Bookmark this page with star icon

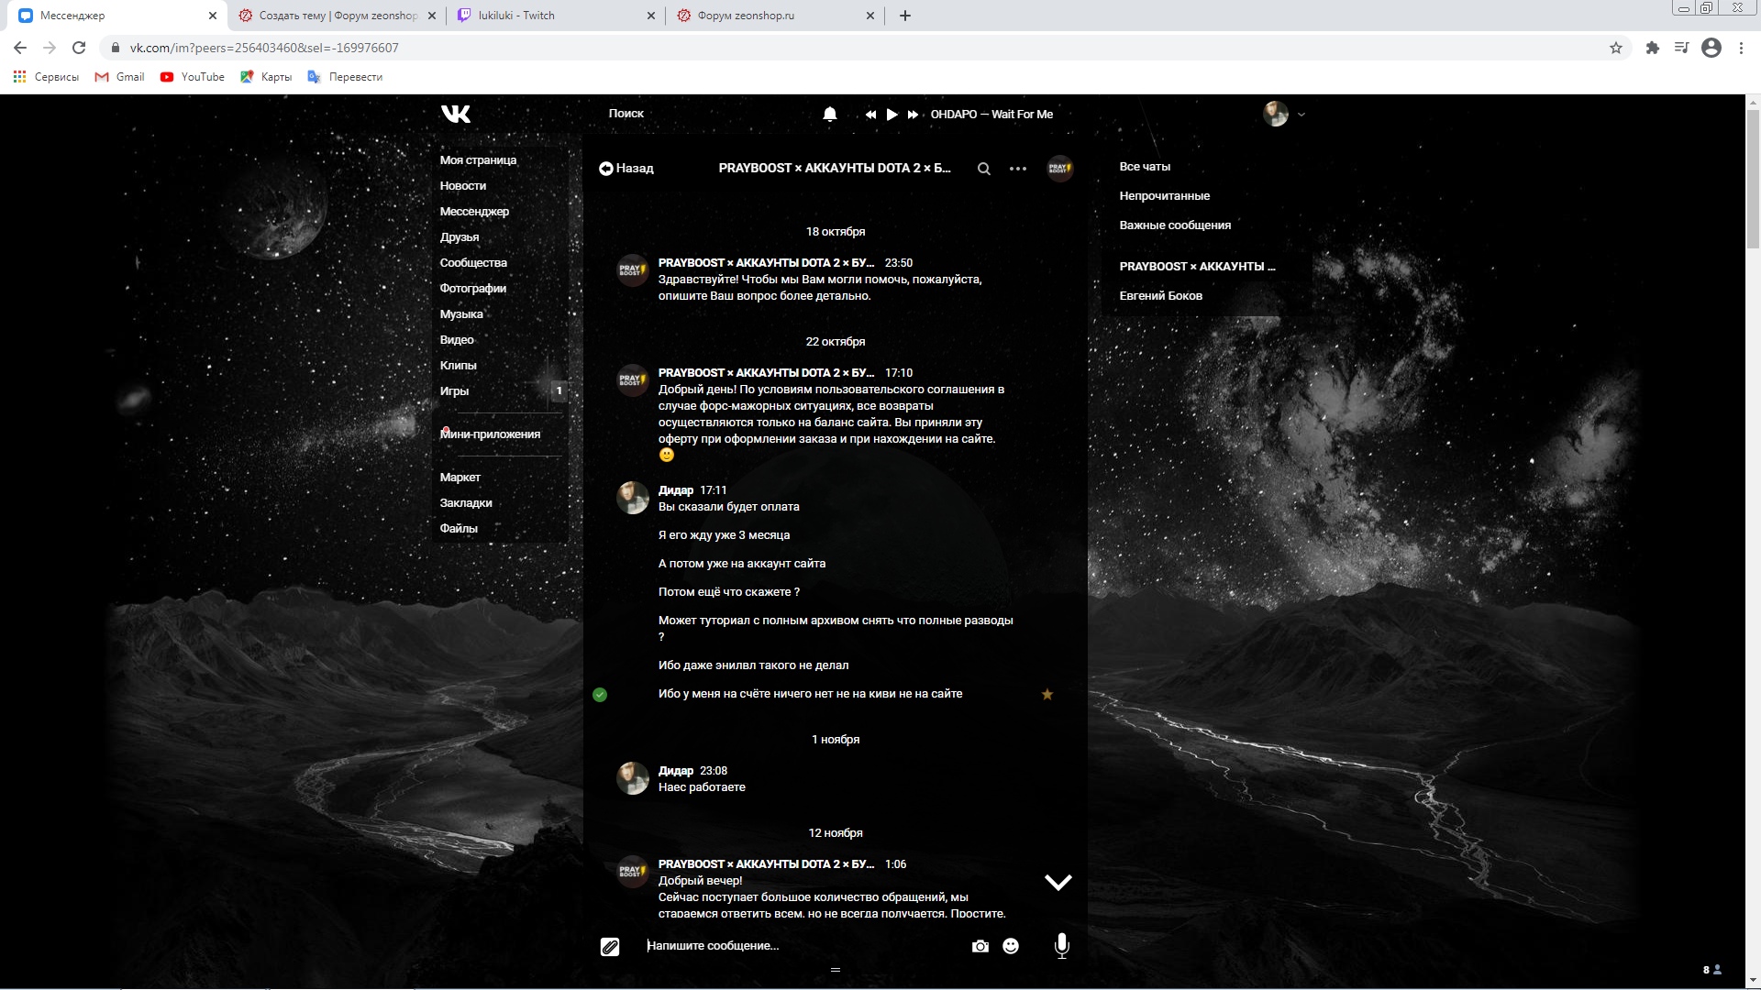[1616, 48]
